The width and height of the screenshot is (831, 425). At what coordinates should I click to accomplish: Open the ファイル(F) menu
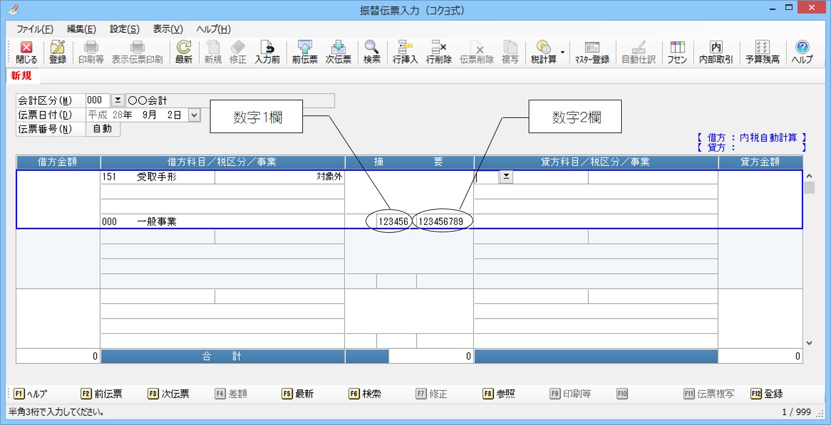click(x=35, y=29)
